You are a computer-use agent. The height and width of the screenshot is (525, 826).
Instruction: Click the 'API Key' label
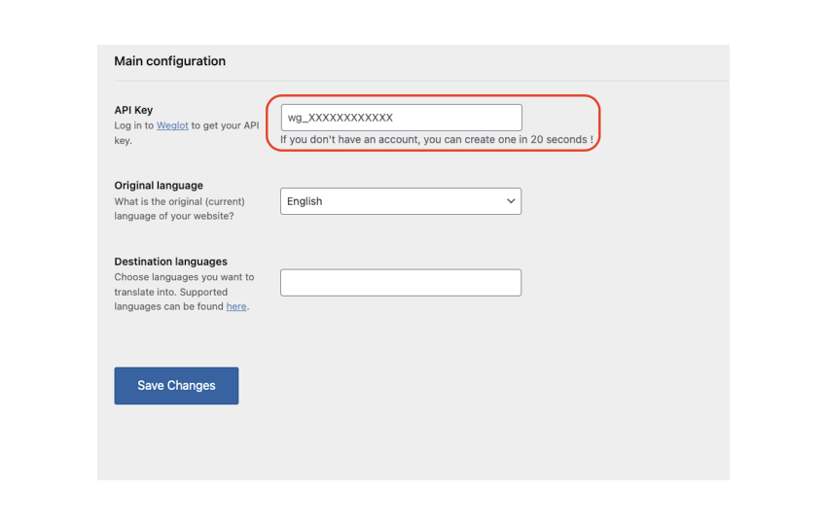click(133, 110)
